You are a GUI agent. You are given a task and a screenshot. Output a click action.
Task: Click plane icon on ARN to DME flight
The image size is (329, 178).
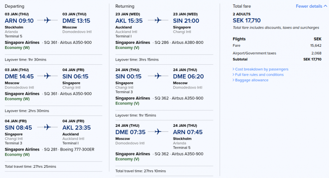pyautogui.click(x=48, y=20)
